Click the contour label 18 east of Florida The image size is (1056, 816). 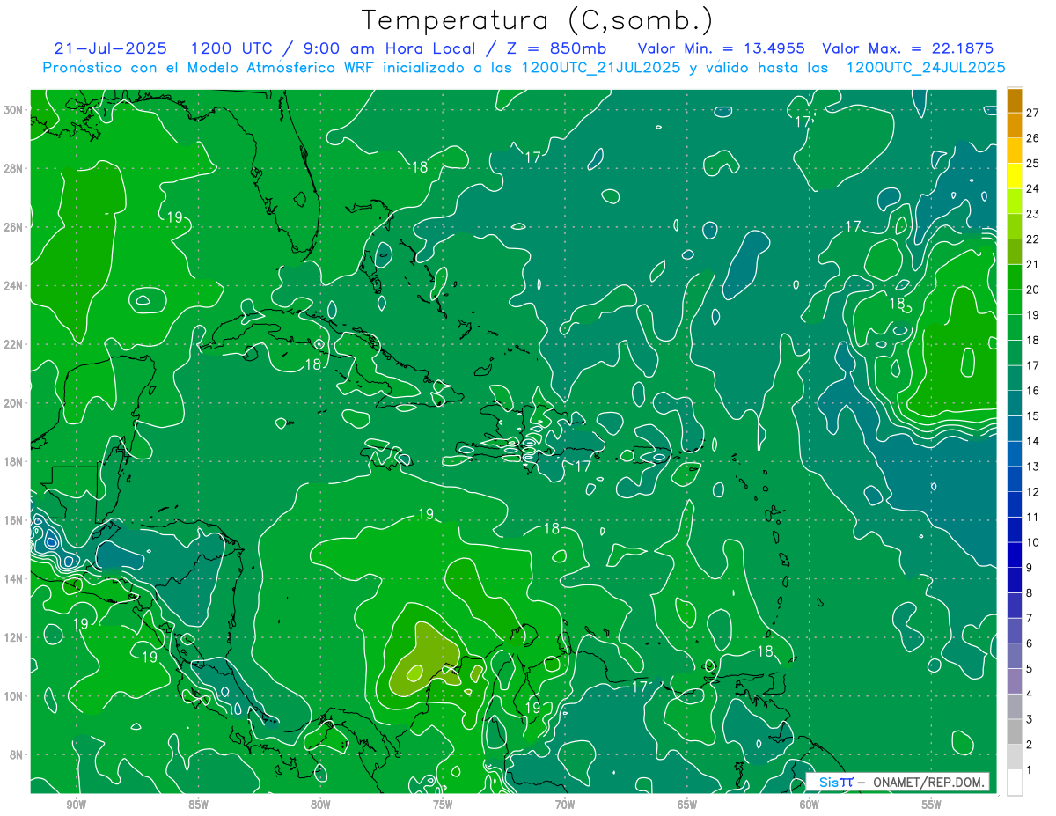point(420,166)
